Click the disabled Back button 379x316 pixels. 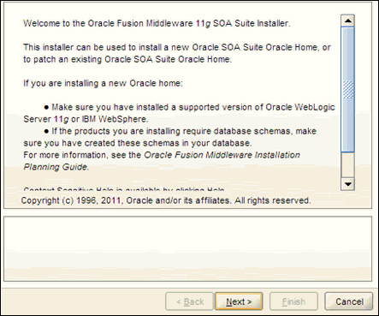tap(190, 301)
